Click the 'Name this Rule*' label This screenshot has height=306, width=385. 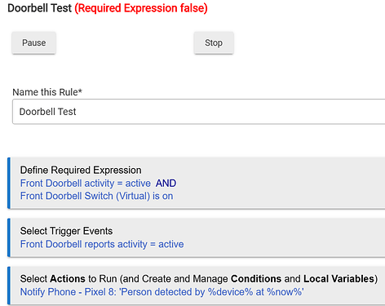(47, 92)
